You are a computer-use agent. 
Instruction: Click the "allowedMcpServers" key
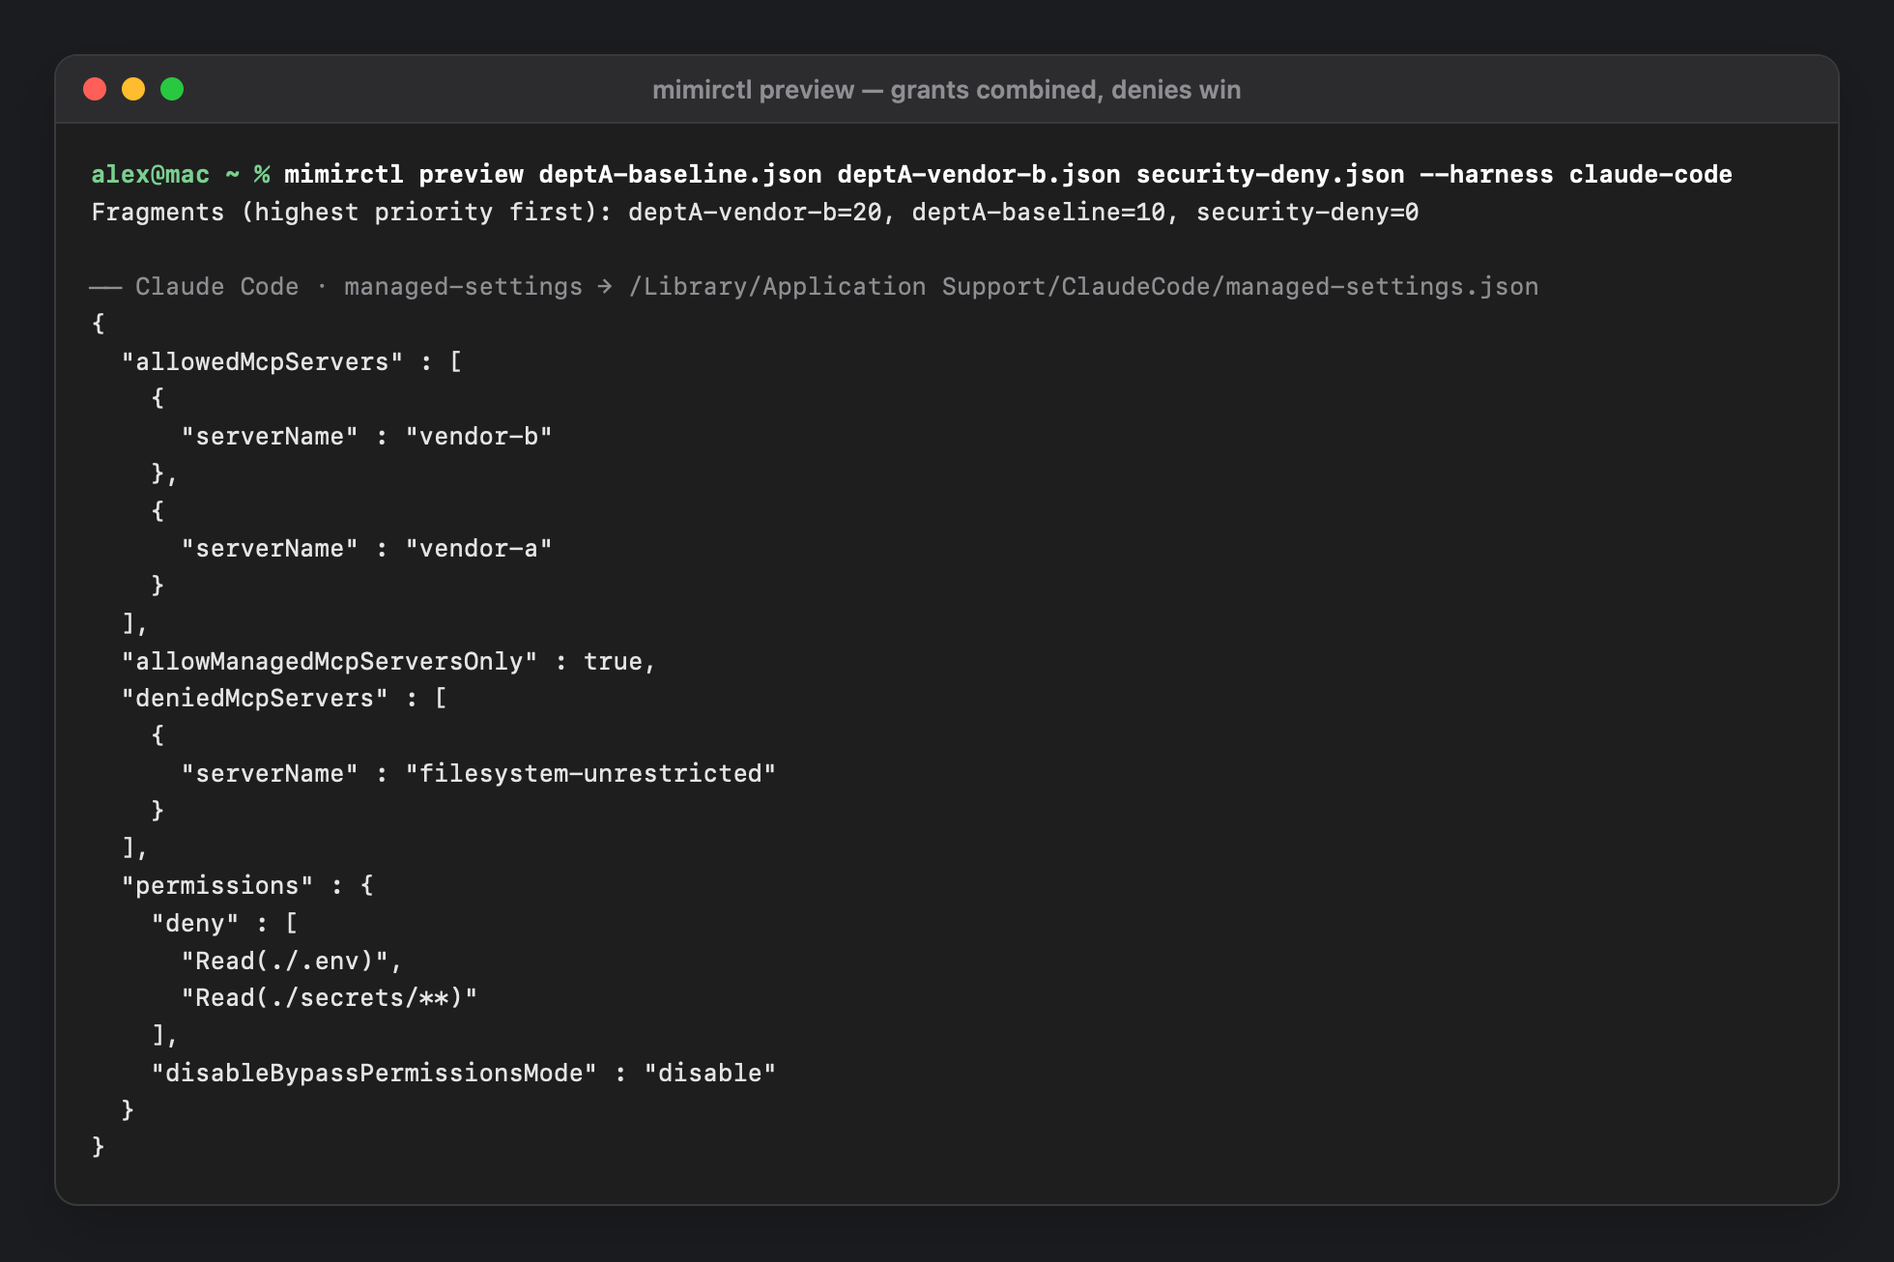pyautogui.click(x=262, y=361)
